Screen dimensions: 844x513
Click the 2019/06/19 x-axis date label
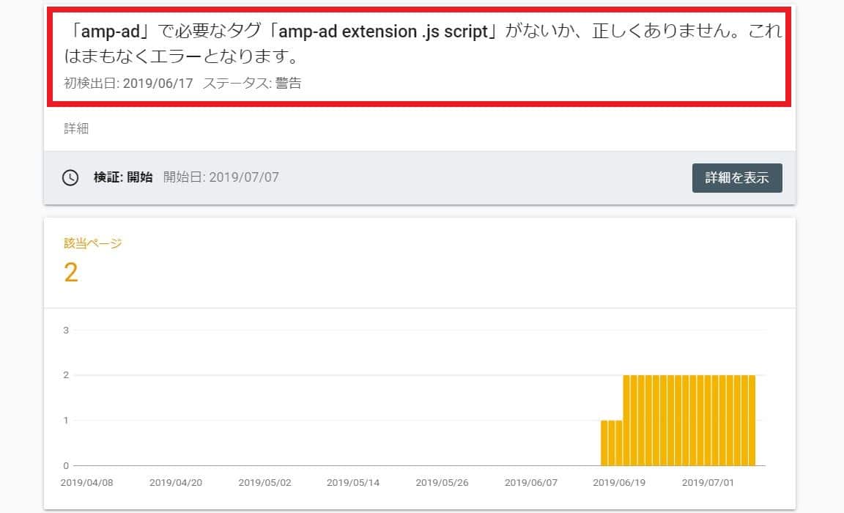[618, 483]
